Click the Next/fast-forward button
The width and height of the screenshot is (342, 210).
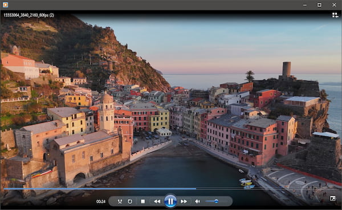pos(184,201)
